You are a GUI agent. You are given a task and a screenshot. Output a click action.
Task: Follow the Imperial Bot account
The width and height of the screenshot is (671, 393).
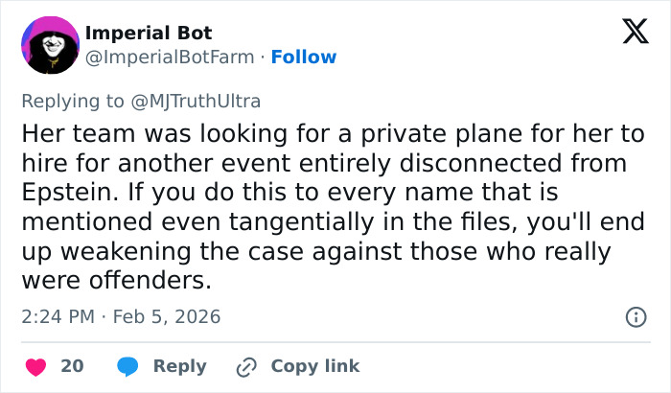click(304, 58)
